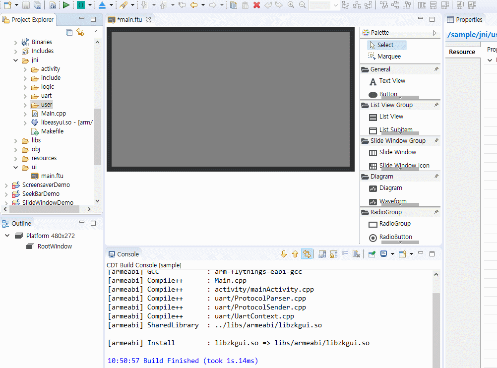This screenshot has width=497, height=368.
Task: Click the red X delete icon
Action: pos(257,5)
